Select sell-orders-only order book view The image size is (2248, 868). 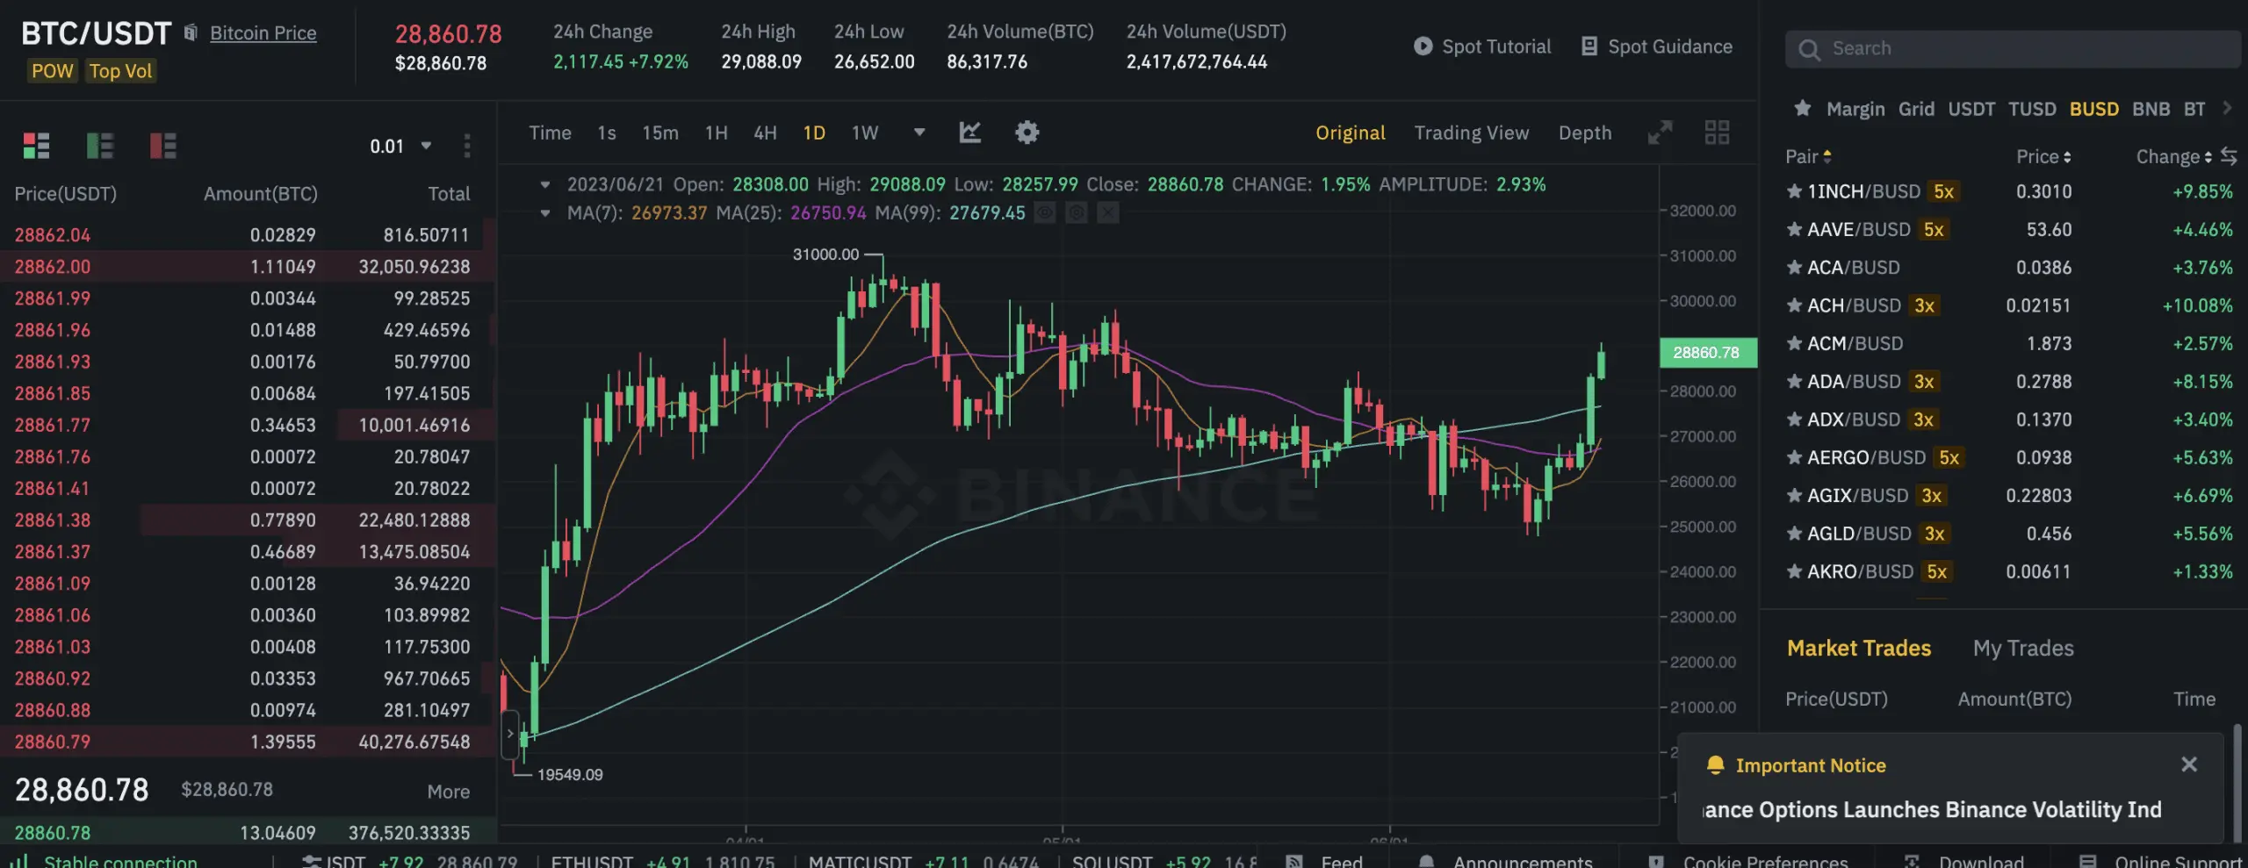click(x=162, y=145)
